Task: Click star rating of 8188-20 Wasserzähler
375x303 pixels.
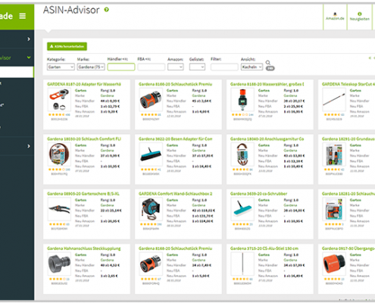Action: click(x=240, y=114)
